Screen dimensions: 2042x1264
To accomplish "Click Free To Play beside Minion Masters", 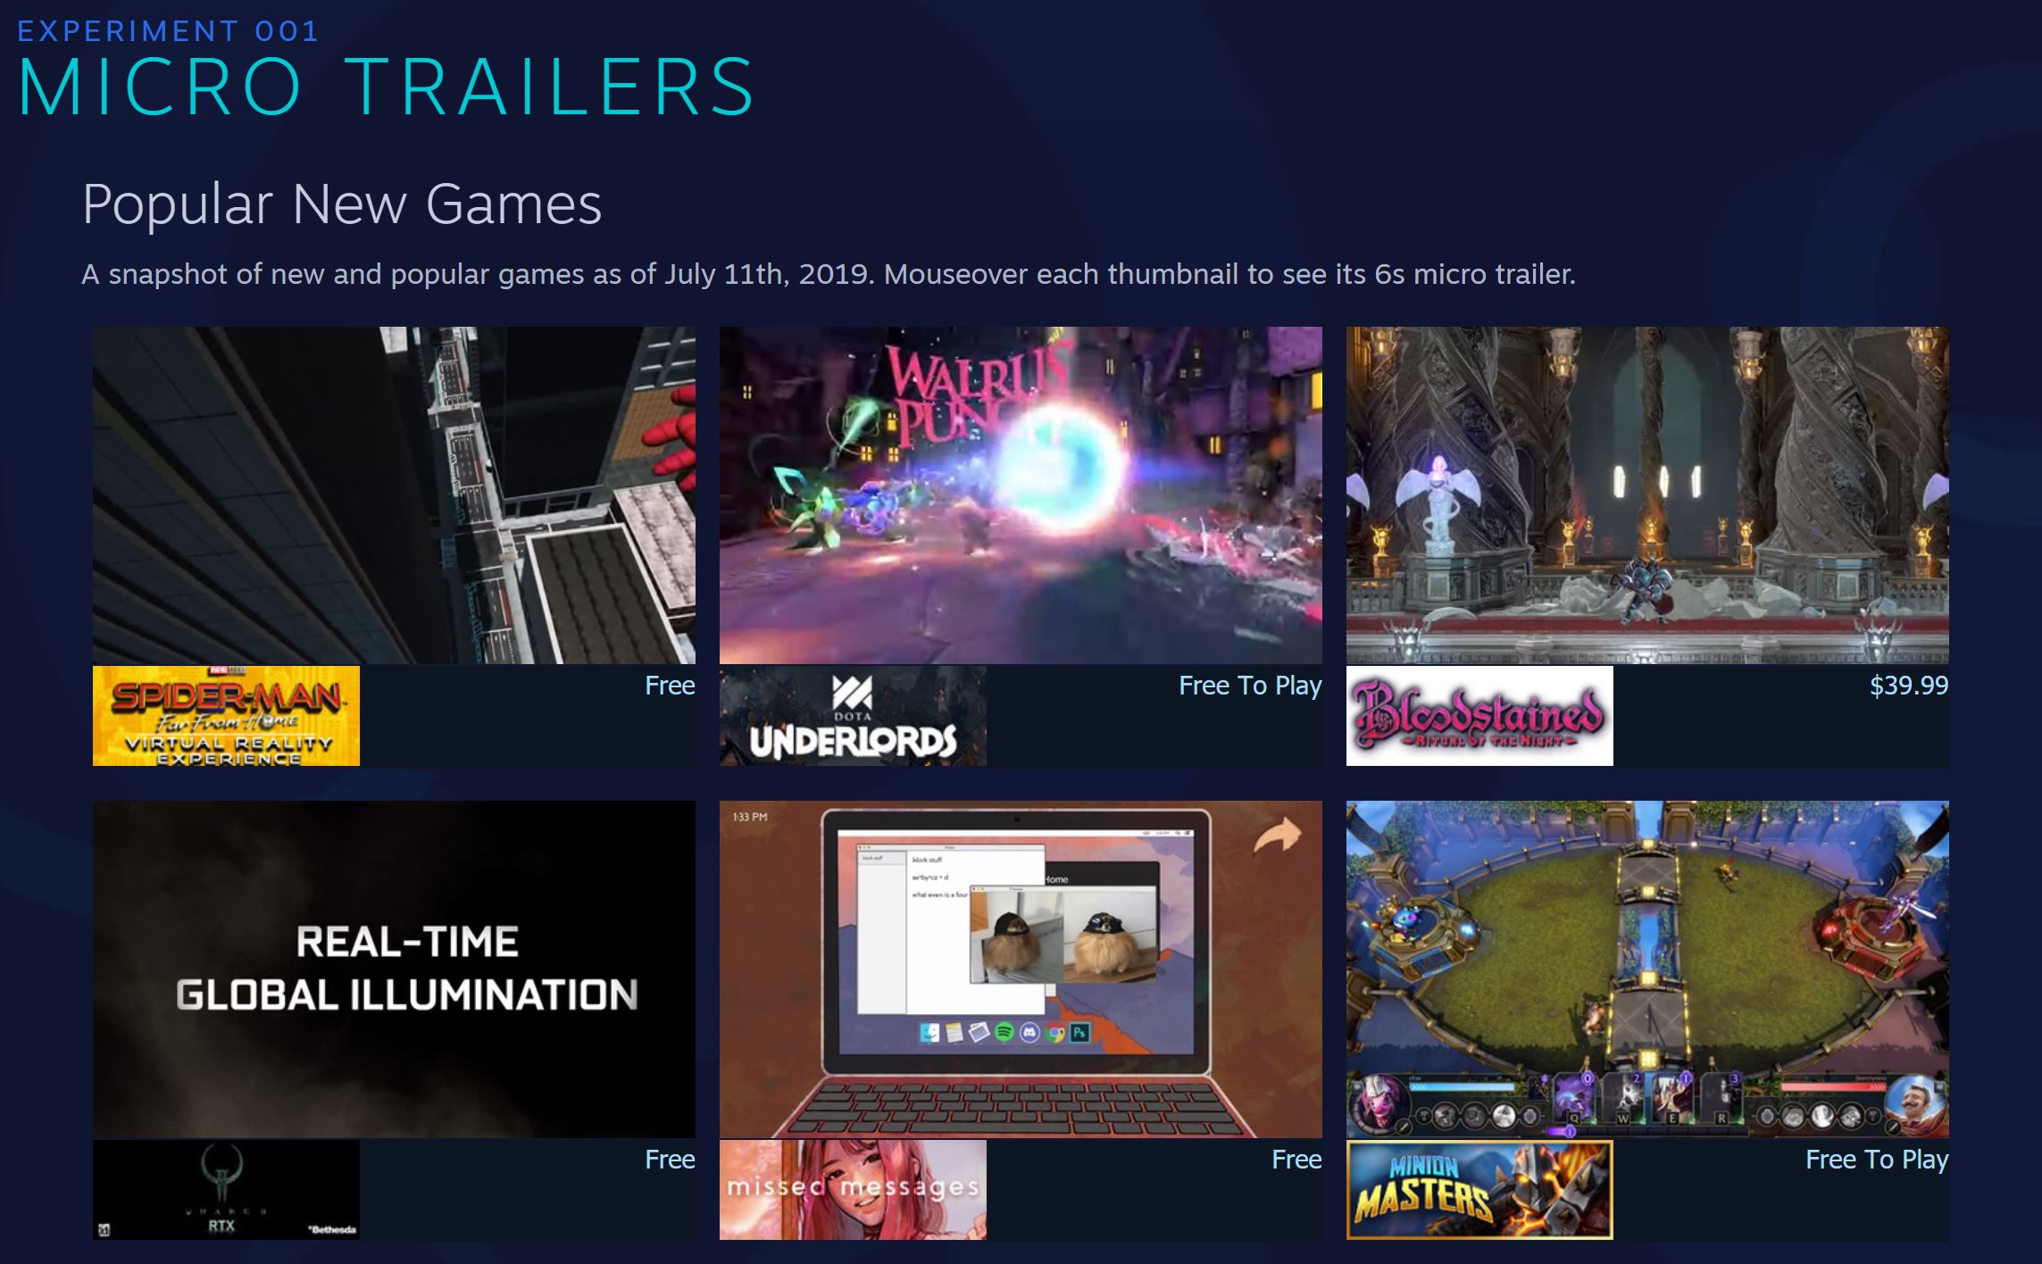I will [x=1877, y=1160].
